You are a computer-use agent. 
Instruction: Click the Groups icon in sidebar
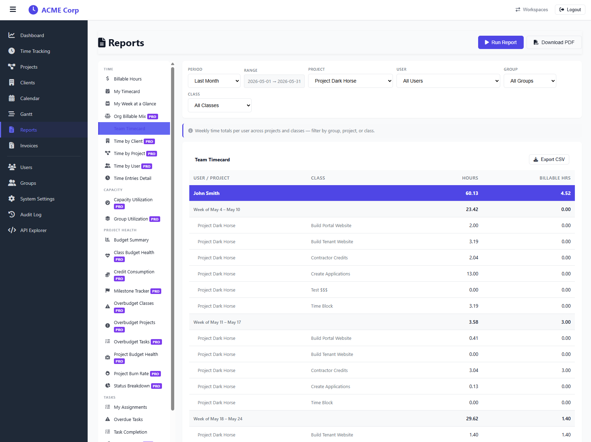click(x=12, y=183)
